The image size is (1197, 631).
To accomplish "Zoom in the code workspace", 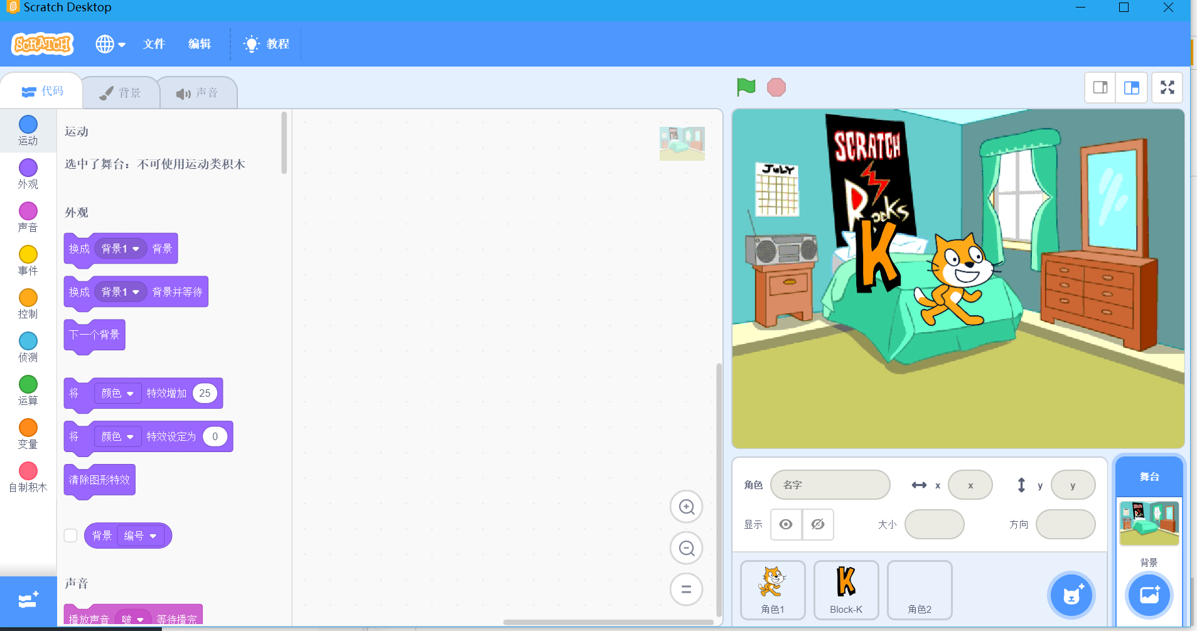I will (686, 507).
